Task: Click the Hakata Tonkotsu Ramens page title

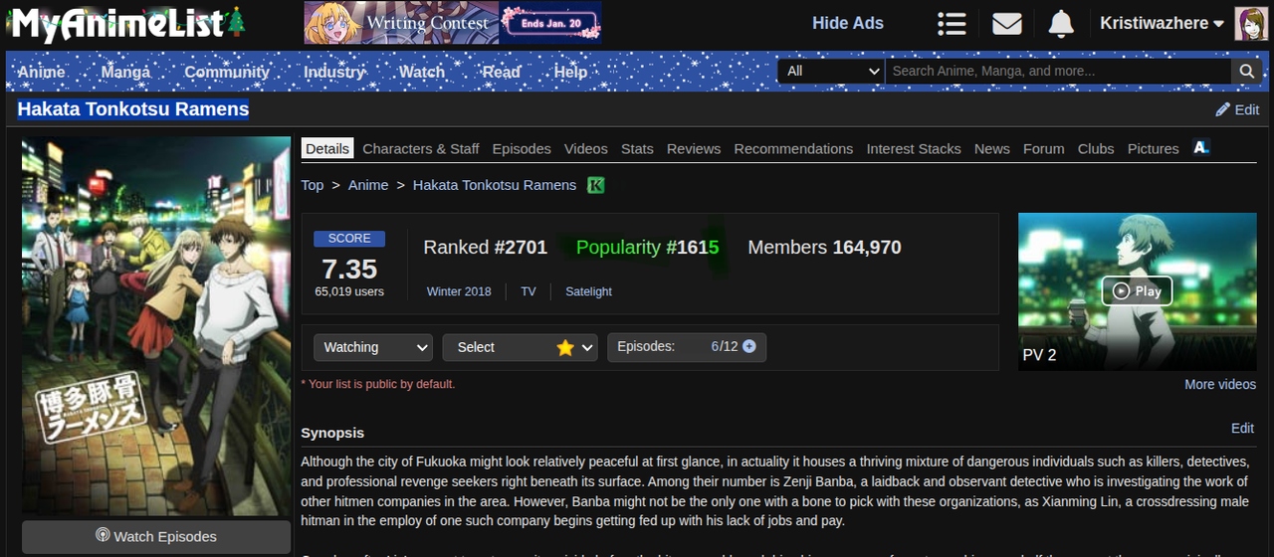Action: point(133,109)
